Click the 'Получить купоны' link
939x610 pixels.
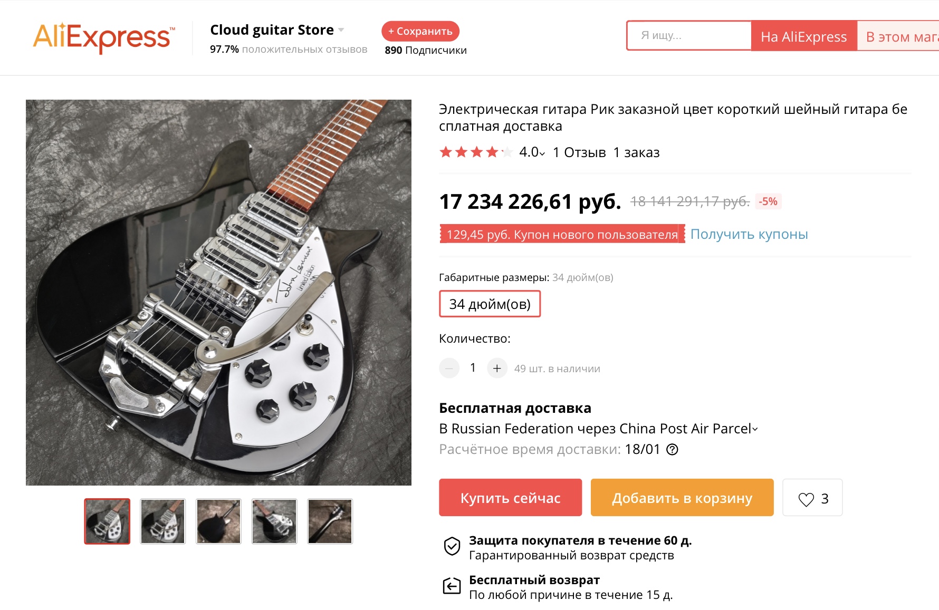(x=749, y=234)
